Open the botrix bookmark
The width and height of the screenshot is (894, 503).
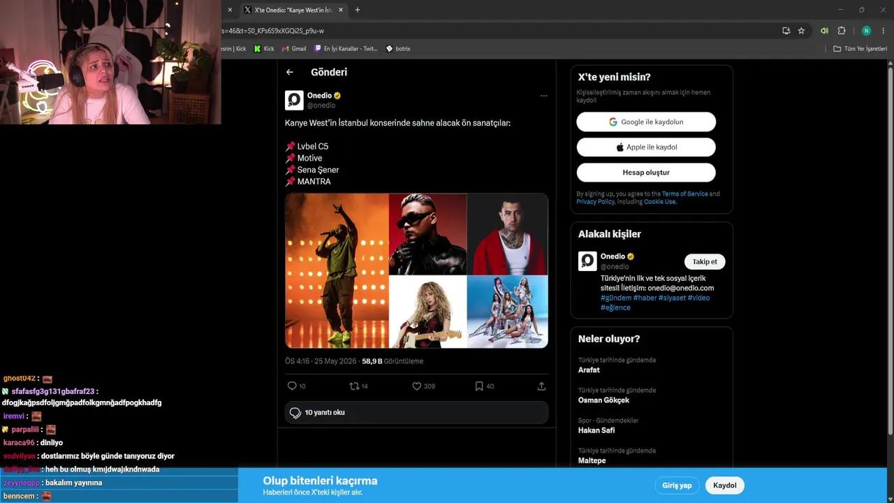tap(398, 49)
